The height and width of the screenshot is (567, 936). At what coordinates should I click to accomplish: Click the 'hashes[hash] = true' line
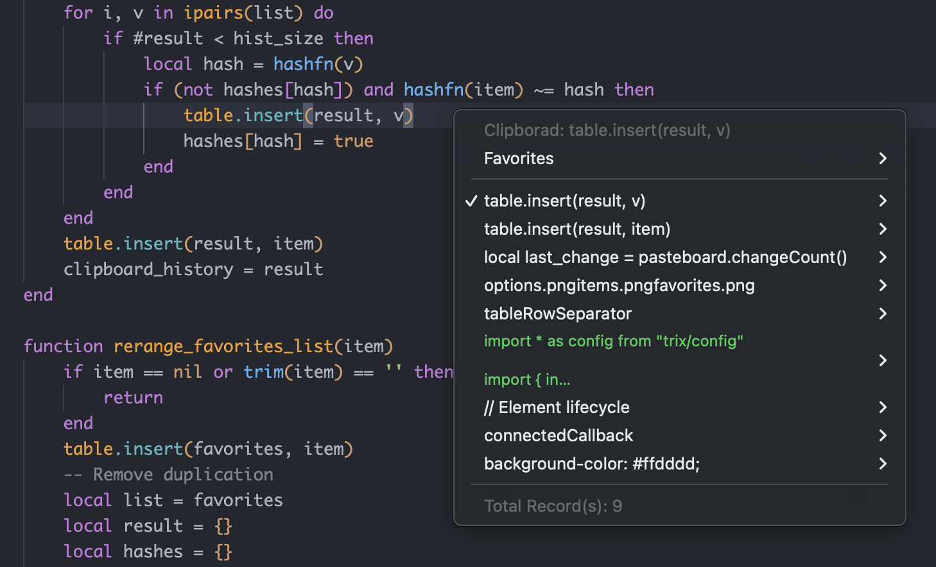278,141
